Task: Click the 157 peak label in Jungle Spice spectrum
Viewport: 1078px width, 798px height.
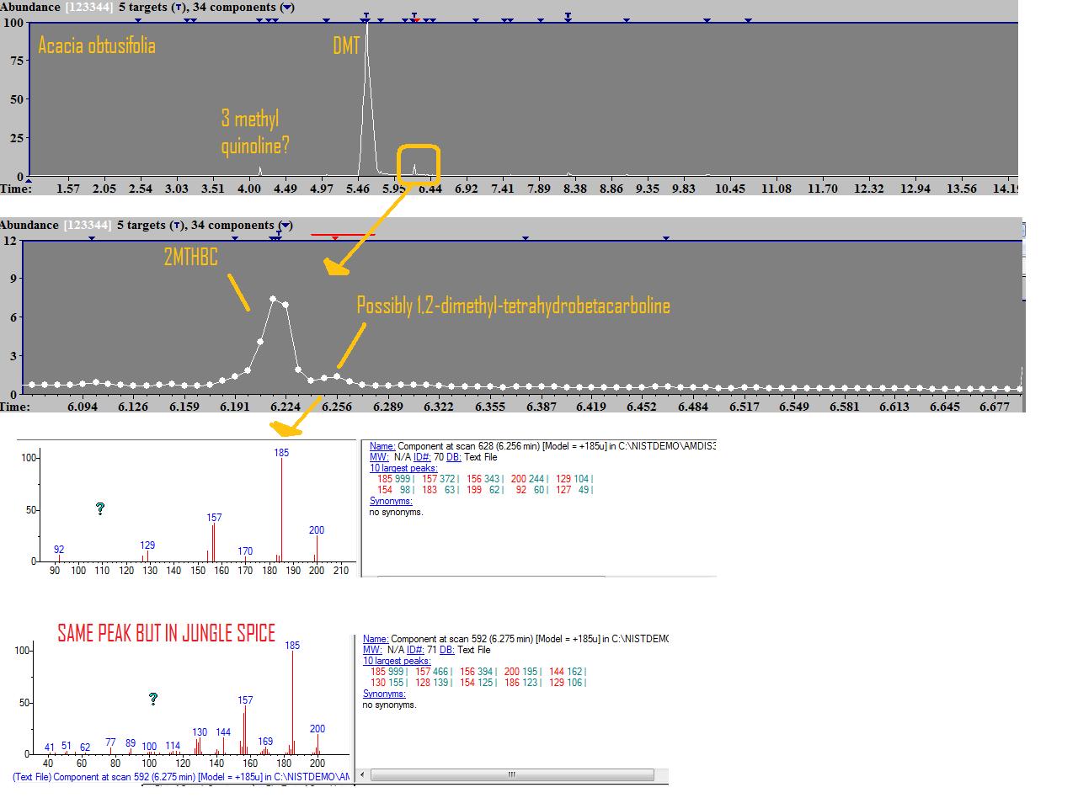Action: pos(245,700)
